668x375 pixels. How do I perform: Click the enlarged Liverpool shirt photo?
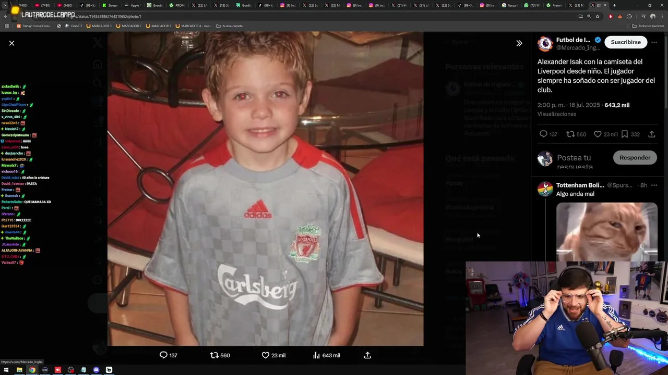pyautogui.click(x=265, y=189)
